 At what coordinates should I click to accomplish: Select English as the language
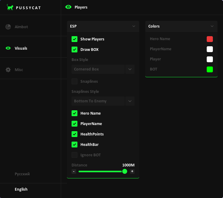coord(21,189)
